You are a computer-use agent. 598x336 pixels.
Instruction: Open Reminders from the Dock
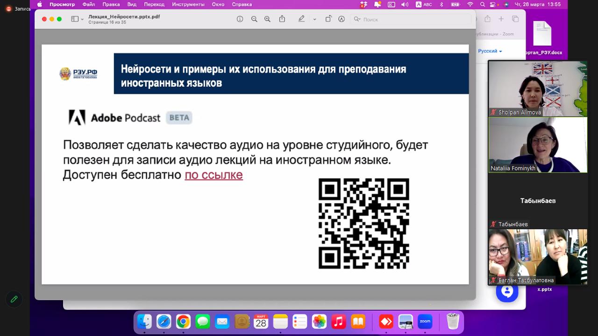point(299,322)
